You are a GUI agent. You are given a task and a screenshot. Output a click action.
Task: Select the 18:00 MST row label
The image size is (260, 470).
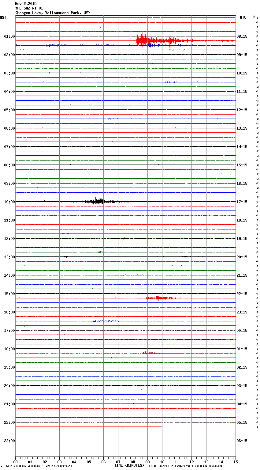9,349
